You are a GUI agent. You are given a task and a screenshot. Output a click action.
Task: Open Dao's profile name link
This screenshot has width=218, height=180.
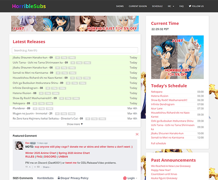[27, 143]
